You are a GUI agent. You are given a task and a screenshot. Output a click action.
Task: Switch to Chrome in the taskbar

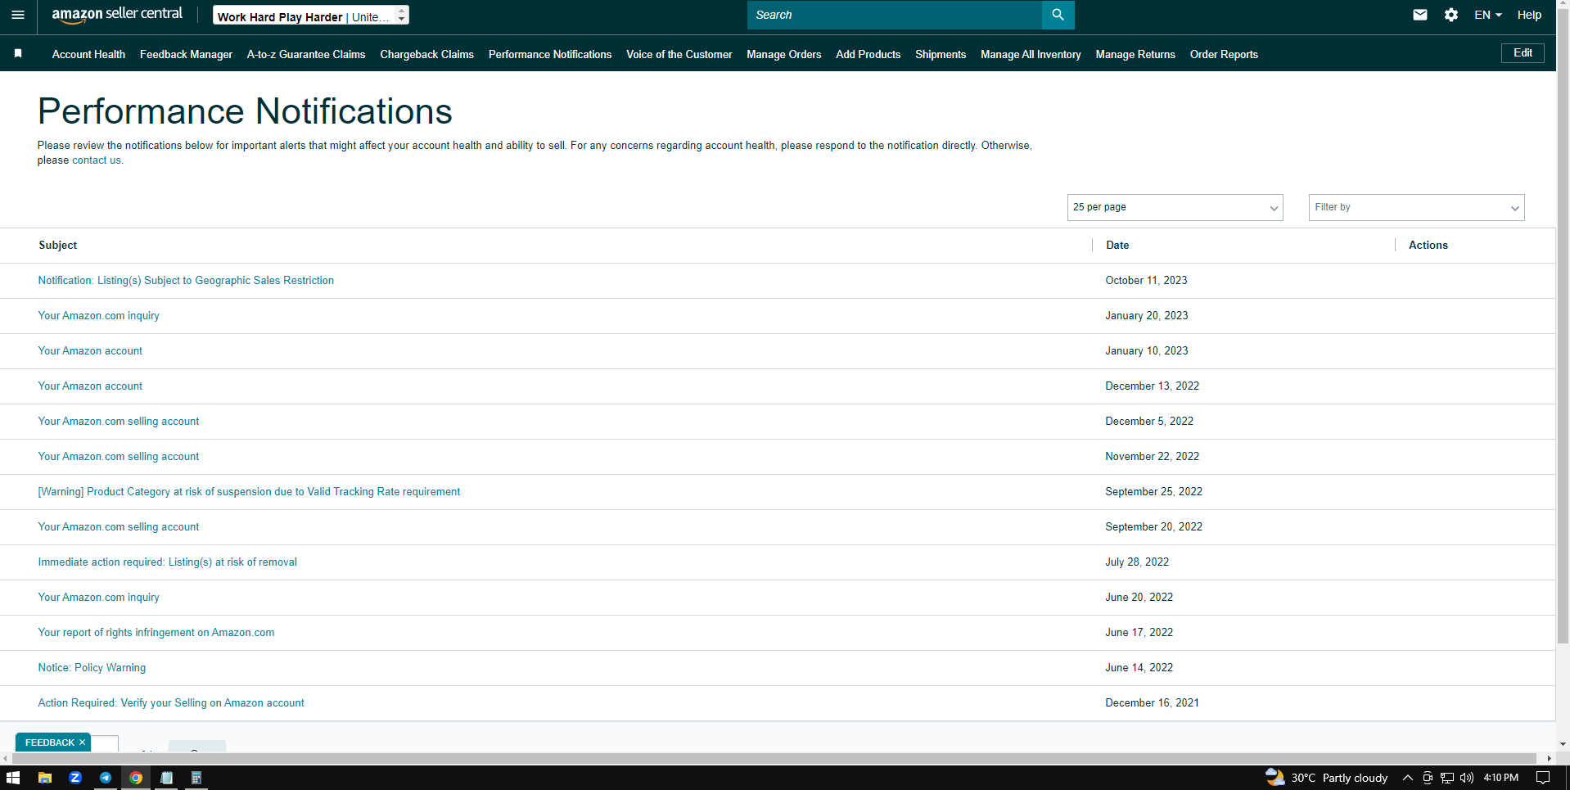(x=136, y=778)
